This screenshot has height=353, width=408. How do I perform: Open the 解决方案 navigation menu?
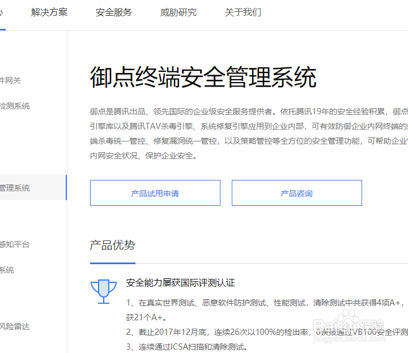coord(49,12)
